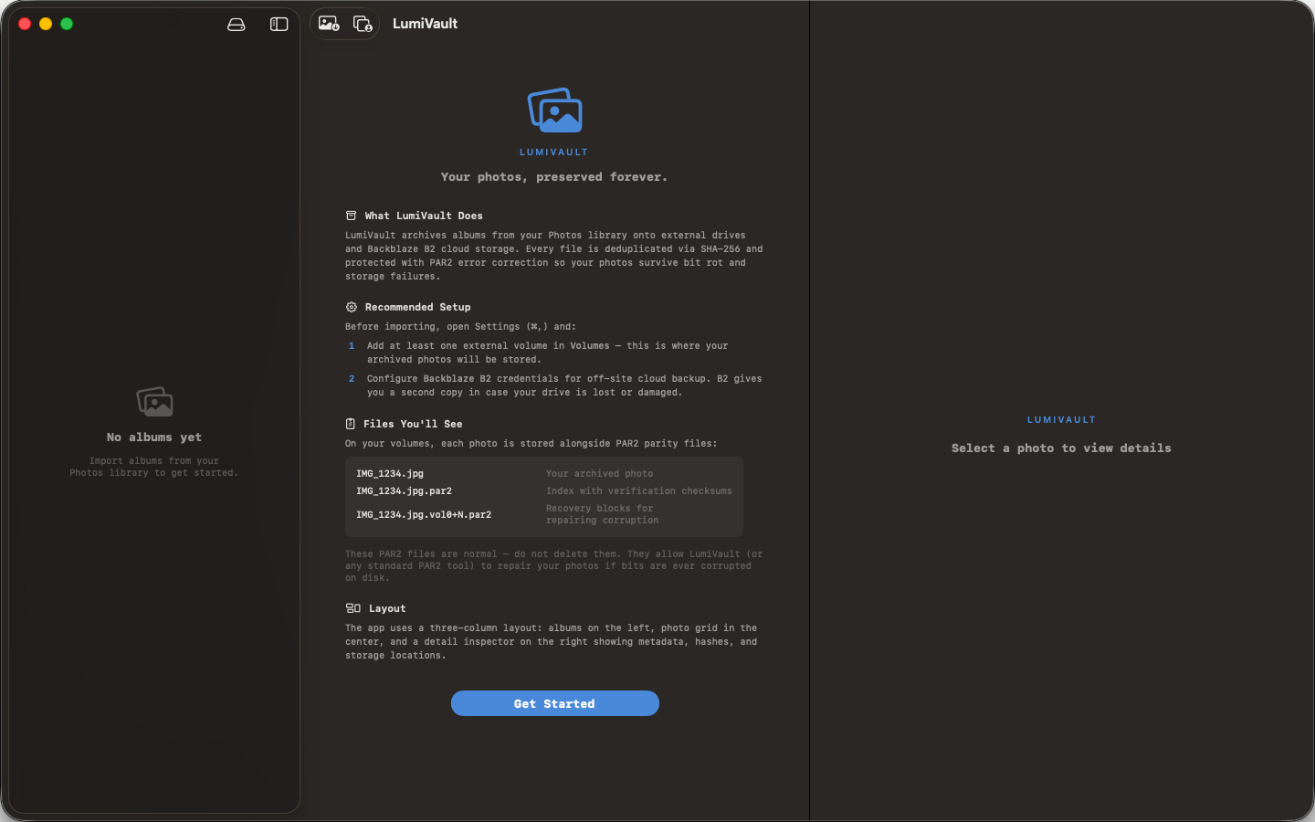Click the LumiVault window title
The width and height of the screenshot is (1315, 822).
[425, 24]
